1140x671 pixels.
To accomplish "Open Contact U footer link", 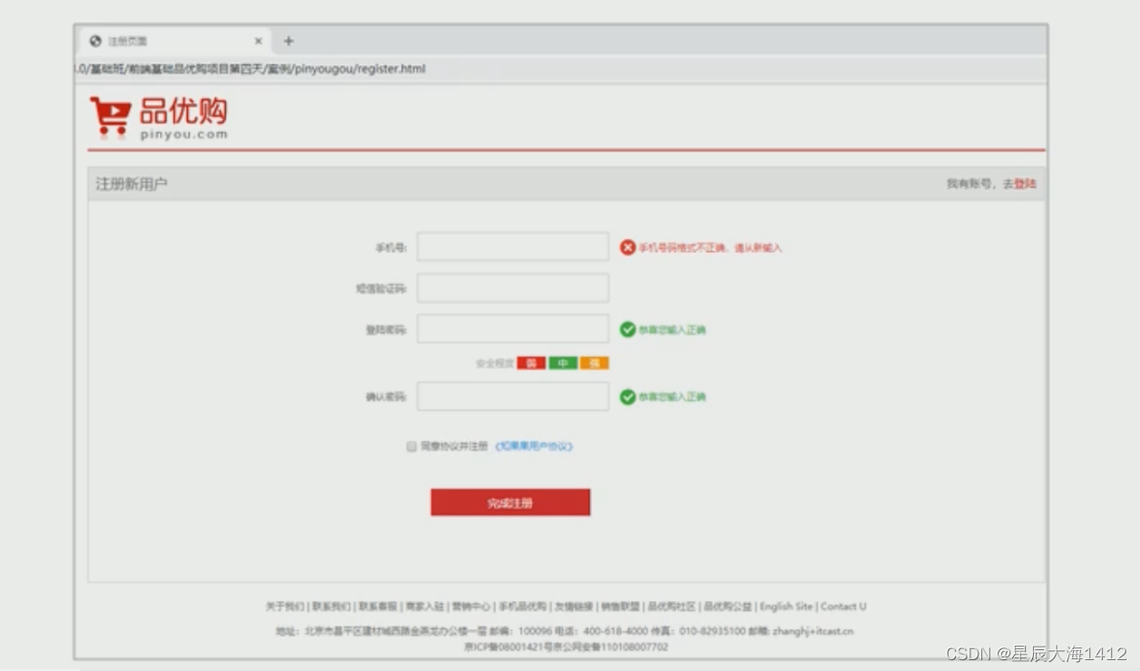I will click(843, 607).
